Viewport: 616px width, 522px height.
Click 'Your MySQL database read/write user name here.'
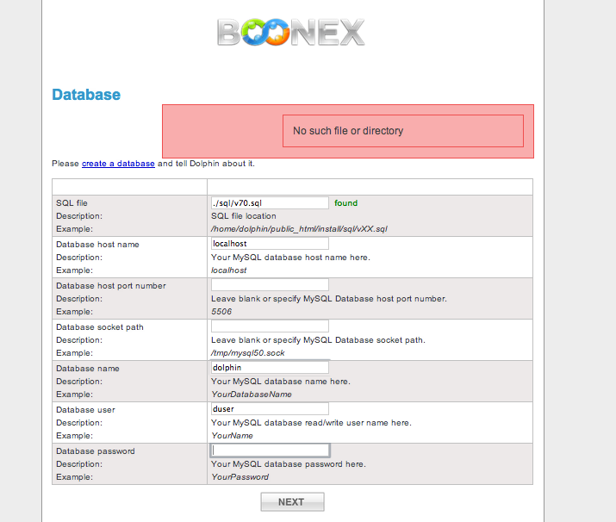click(311, 423)
